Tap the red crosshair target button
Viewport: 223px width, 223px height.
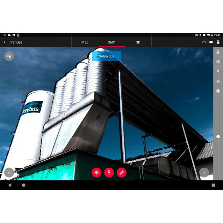[x=96, y=173]
